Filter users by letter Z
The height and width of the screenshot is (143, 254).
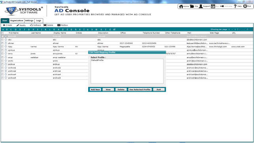[110, 30]
